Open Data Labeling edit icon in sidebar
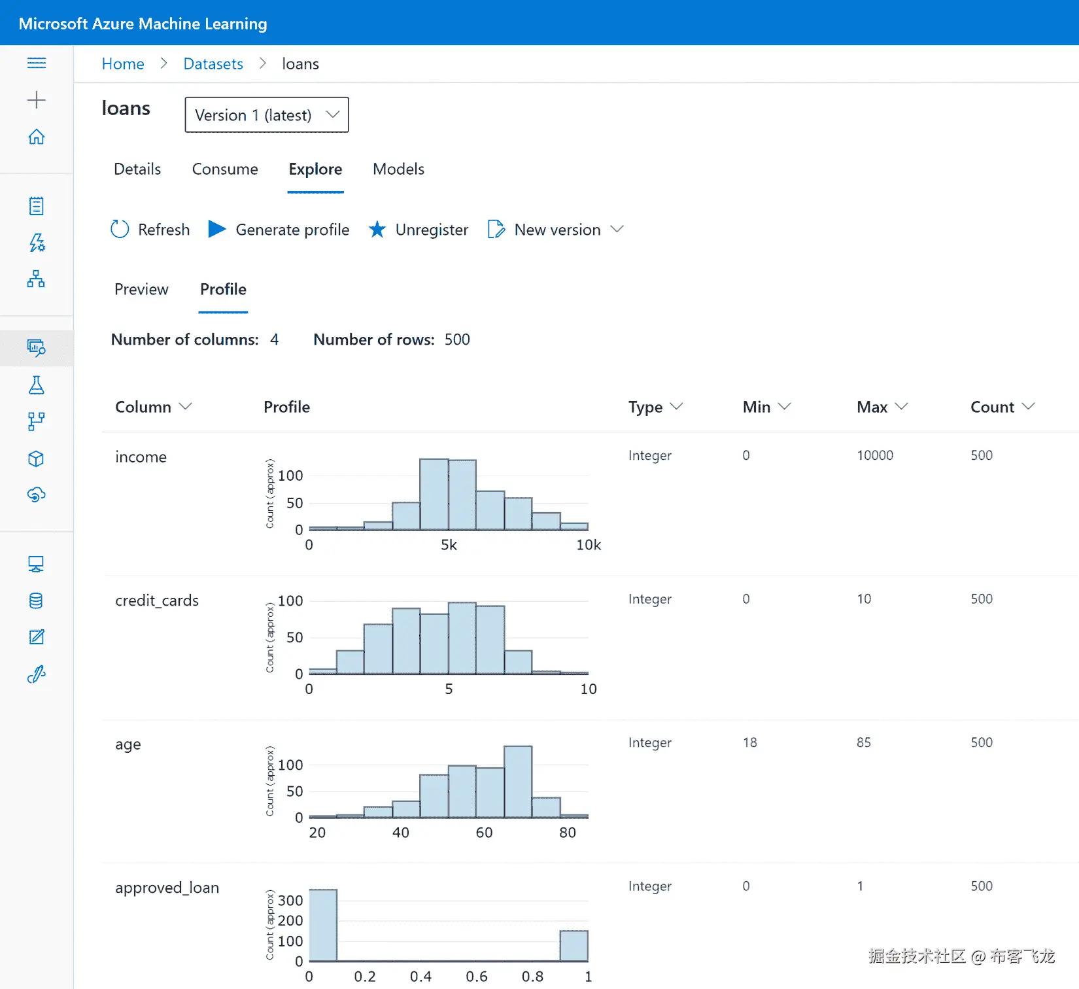The height and width of the screenshot is (989, 1079). coord(37,637)
